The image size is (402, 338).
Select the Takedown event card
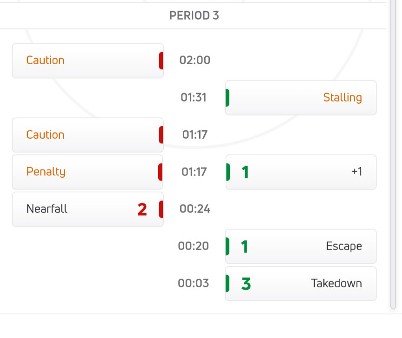tap(301, 284)
